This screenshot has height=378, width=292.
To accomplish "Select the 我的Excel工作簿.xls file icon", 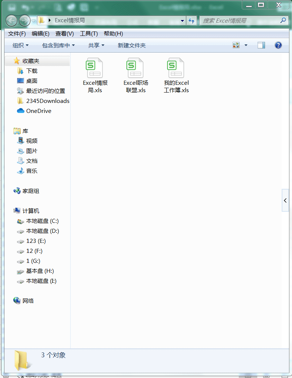I will tap(176, 68).
